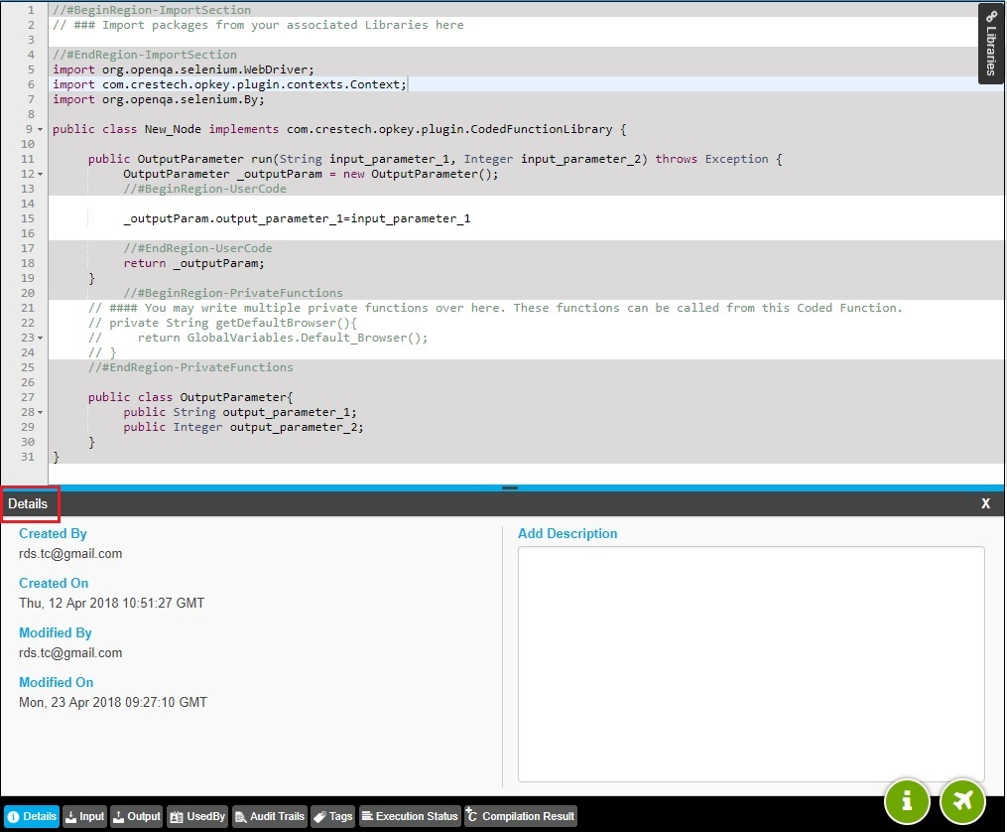Click line number 31 in the gutter
This screenshot has width=1007, height=832.
click(x=28, y=457)
